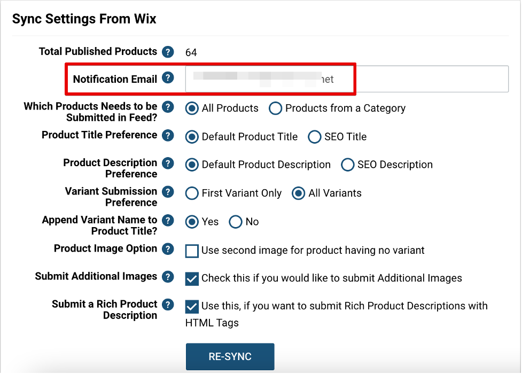View help for Product Description Preference

[x=168, y=163]
